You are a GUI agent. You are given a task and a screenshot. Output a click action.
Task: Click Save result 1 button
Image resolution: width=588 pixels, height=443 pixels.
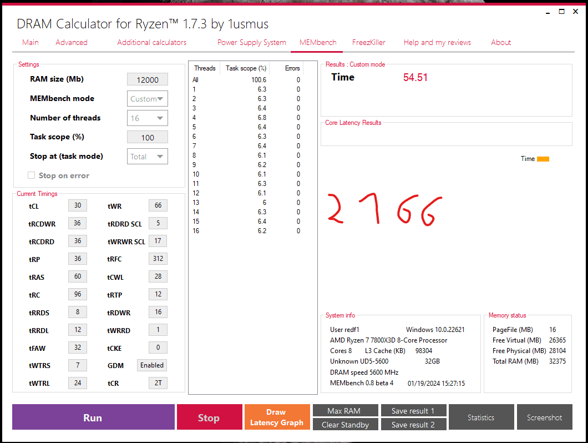413,411
